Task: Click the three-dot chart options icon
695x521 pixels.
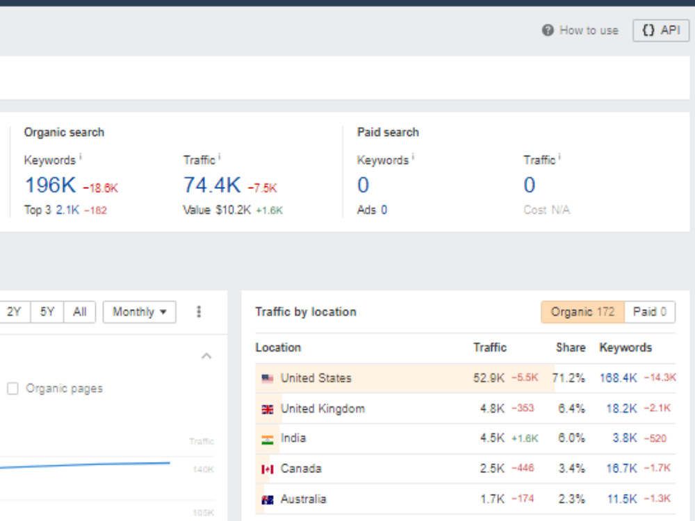Action: tap(199, 311)
